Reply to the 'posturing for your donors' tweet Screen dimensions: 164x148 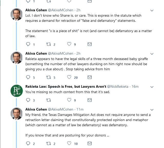pos(28,143)
